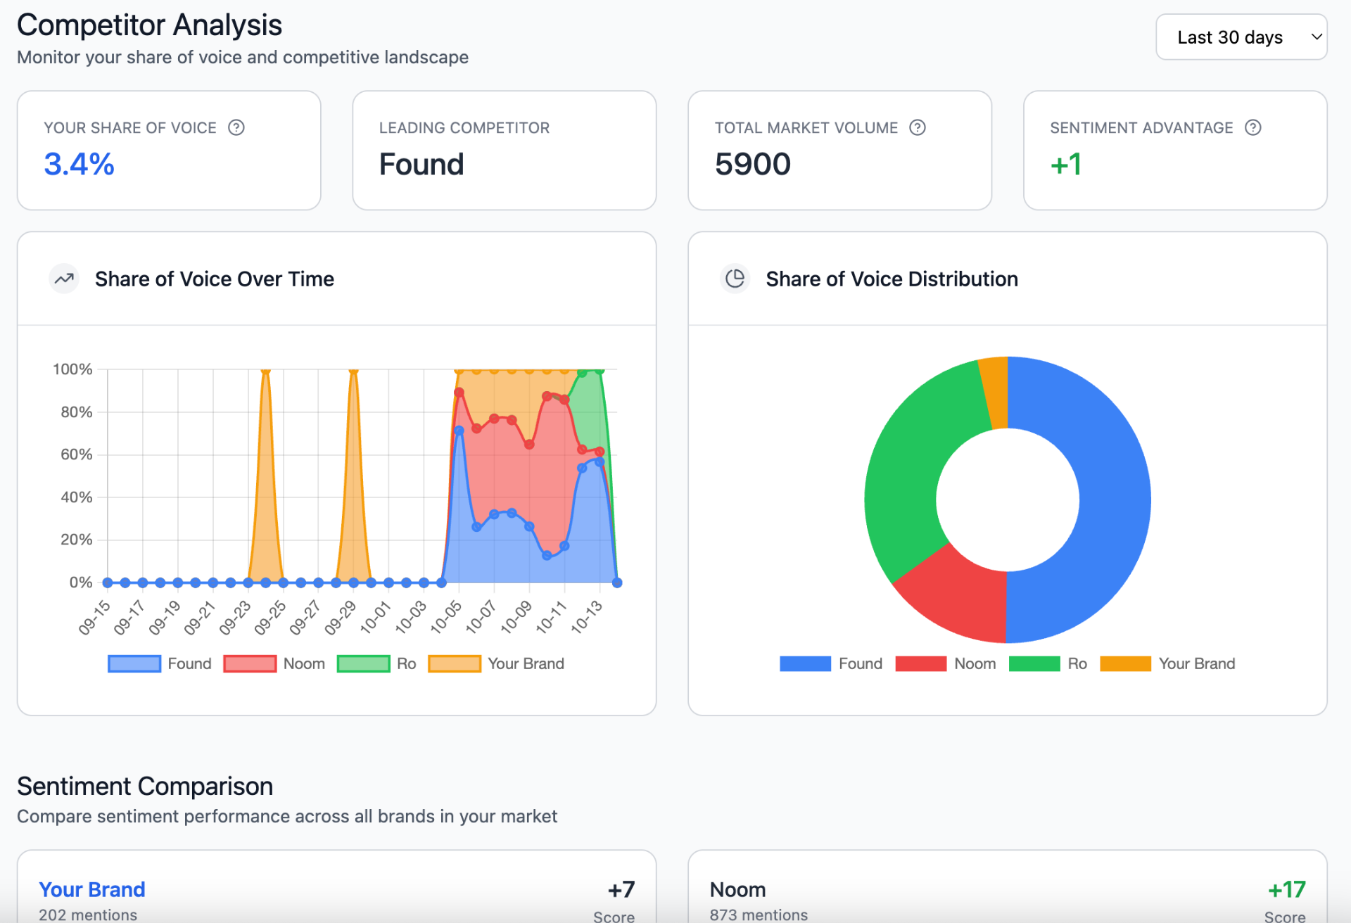Click the Leading Competitor Found card
This screenshot has height=923, width=1351.
point(504,150)
